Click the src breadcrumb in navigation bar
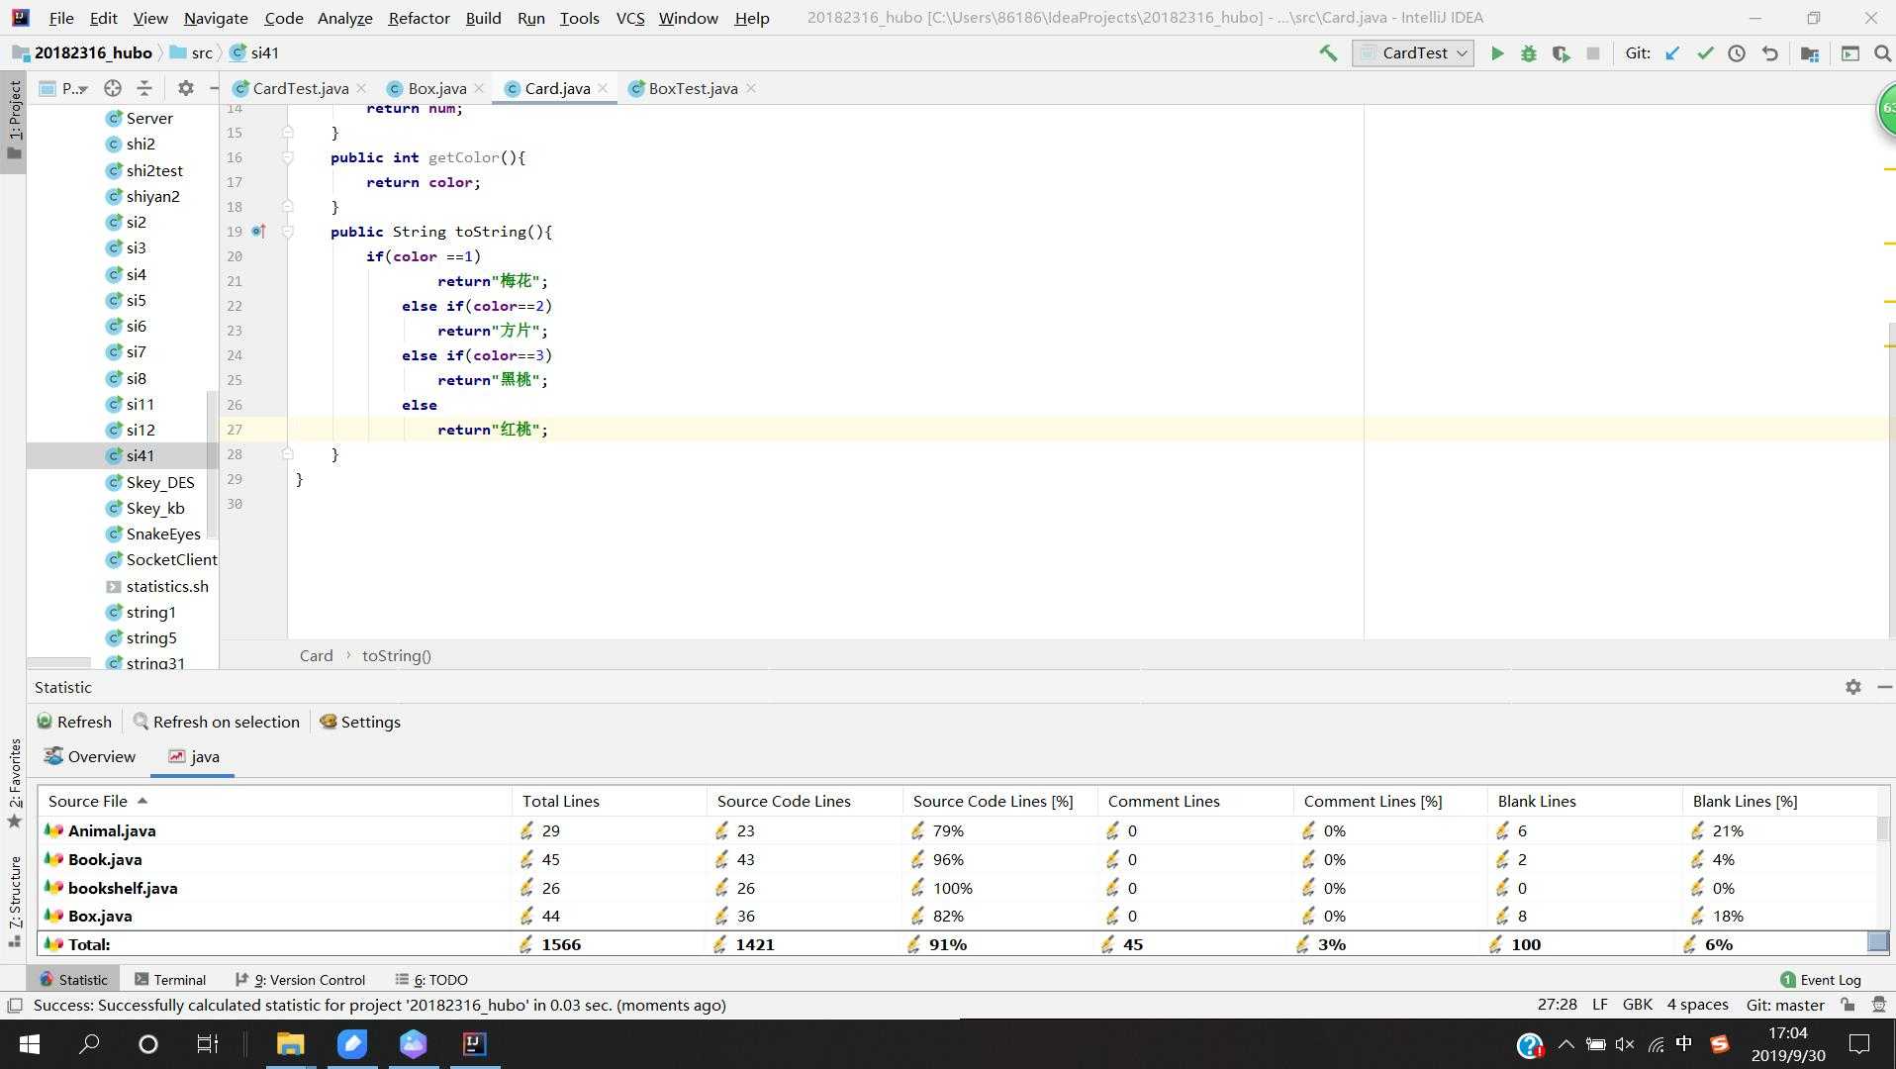Screen dimensions: 1896x1069 click(x=191, y=53)
